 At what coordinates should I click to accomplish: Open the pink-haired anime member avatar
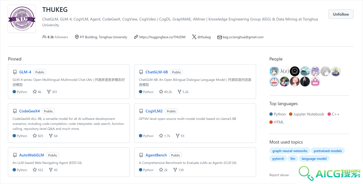[x=294, y=82]
